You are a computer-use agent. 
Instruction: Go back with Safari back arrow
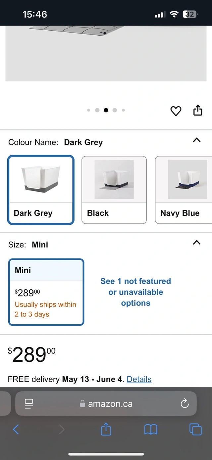16,429
